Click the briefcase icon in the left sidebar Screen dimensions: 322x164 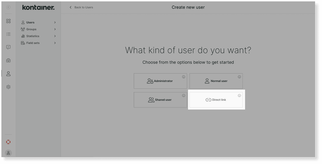pos(8,60)
